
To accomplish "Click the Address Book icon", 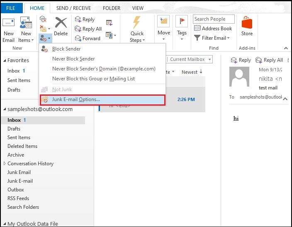I will (x=197, y=29).
